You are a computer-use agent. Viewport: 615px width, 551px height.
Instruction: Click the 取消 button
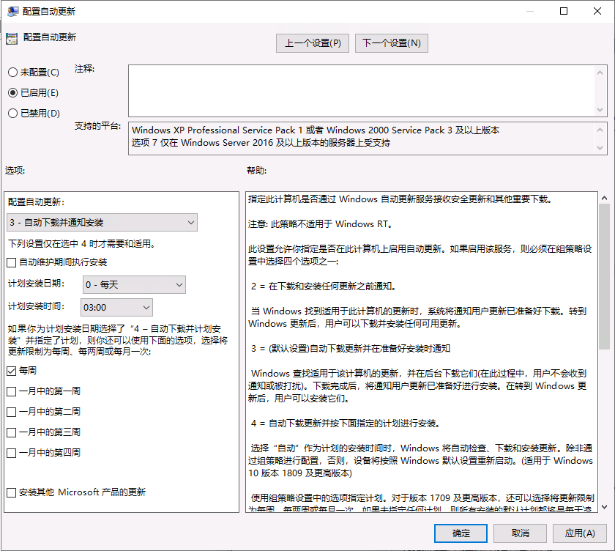click(520, 533)
